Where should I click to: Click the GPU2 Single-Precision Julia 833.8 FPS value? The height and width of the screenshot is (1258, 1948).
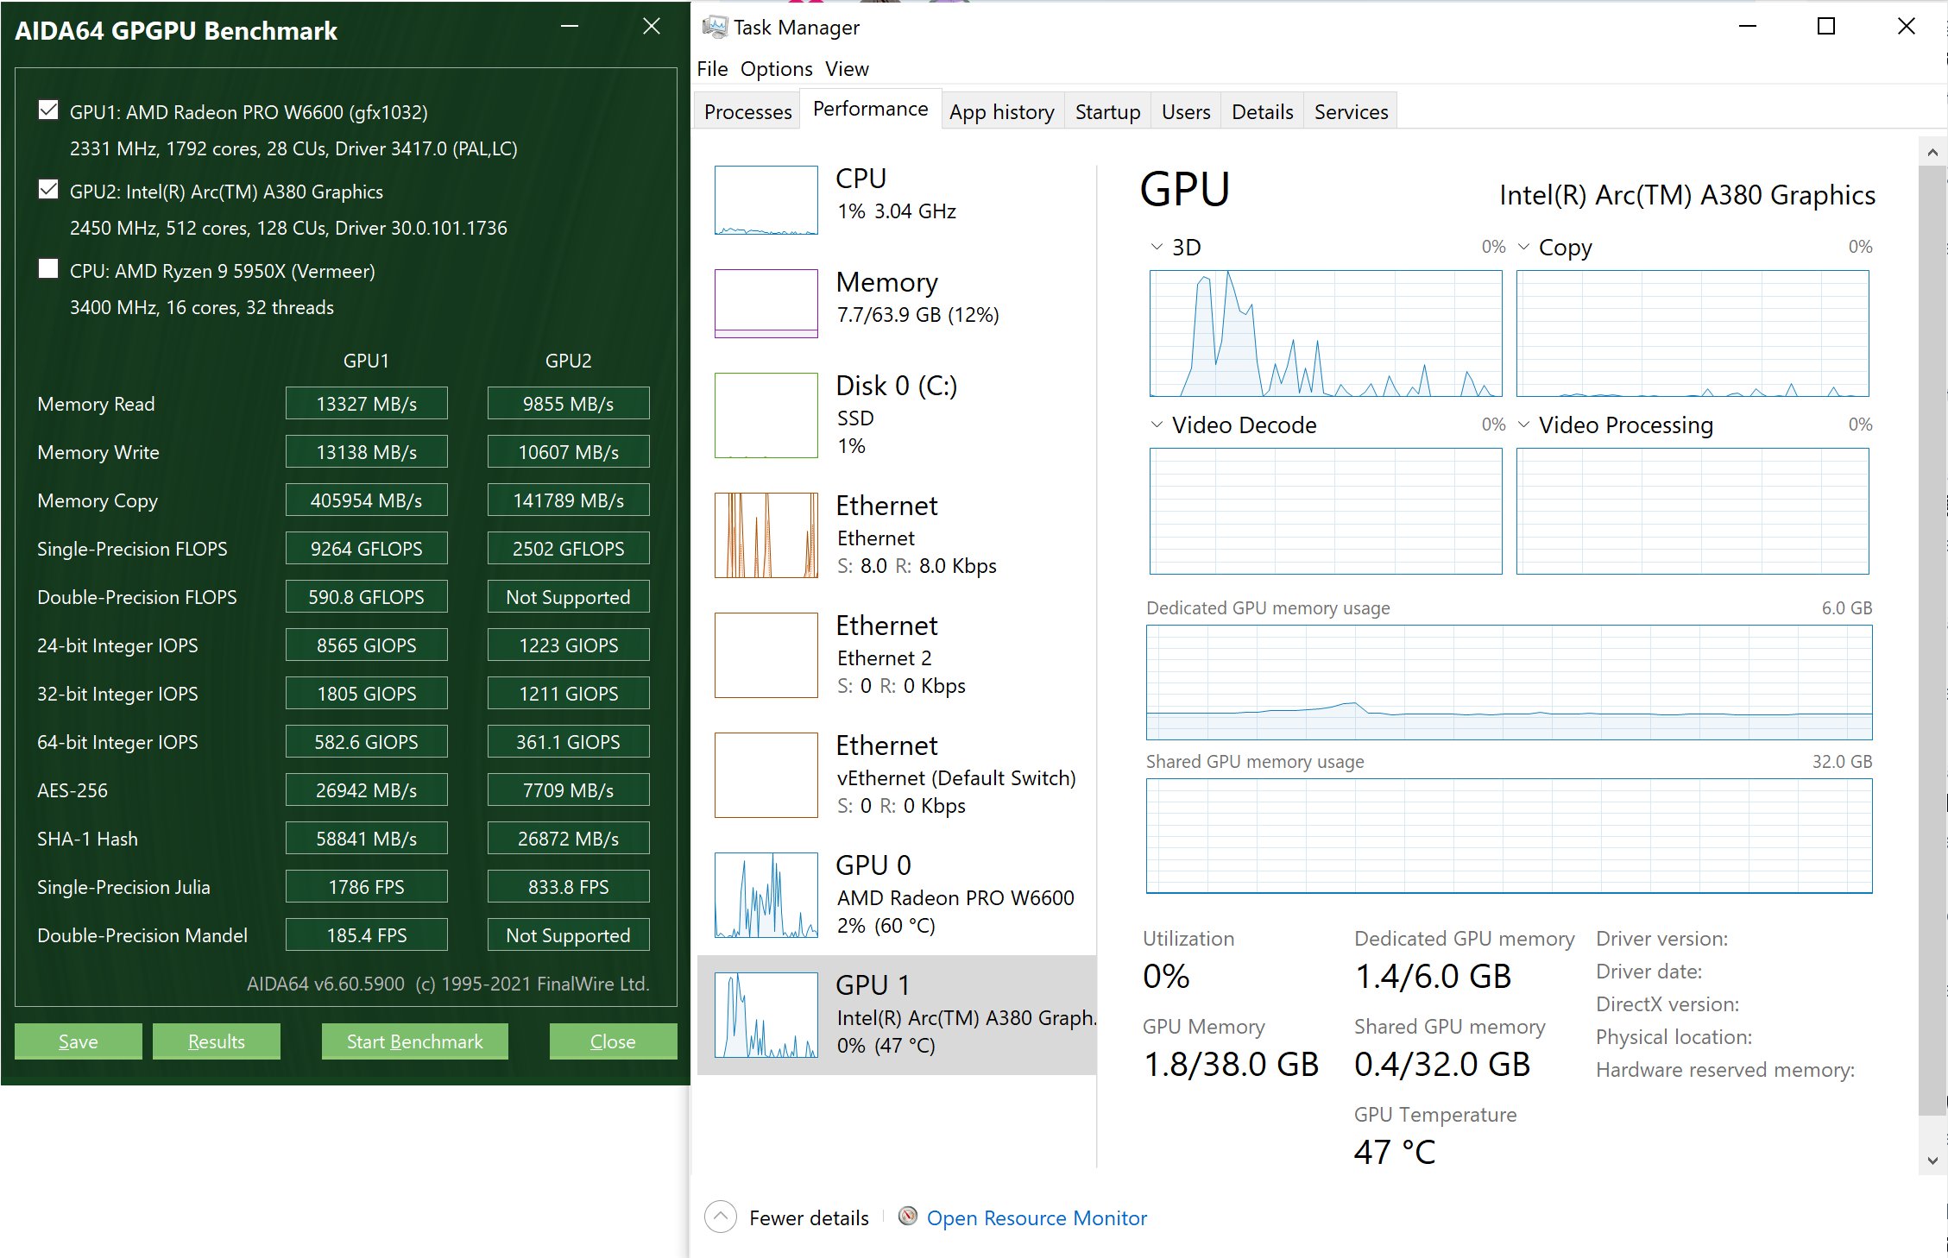pos(568,886)
